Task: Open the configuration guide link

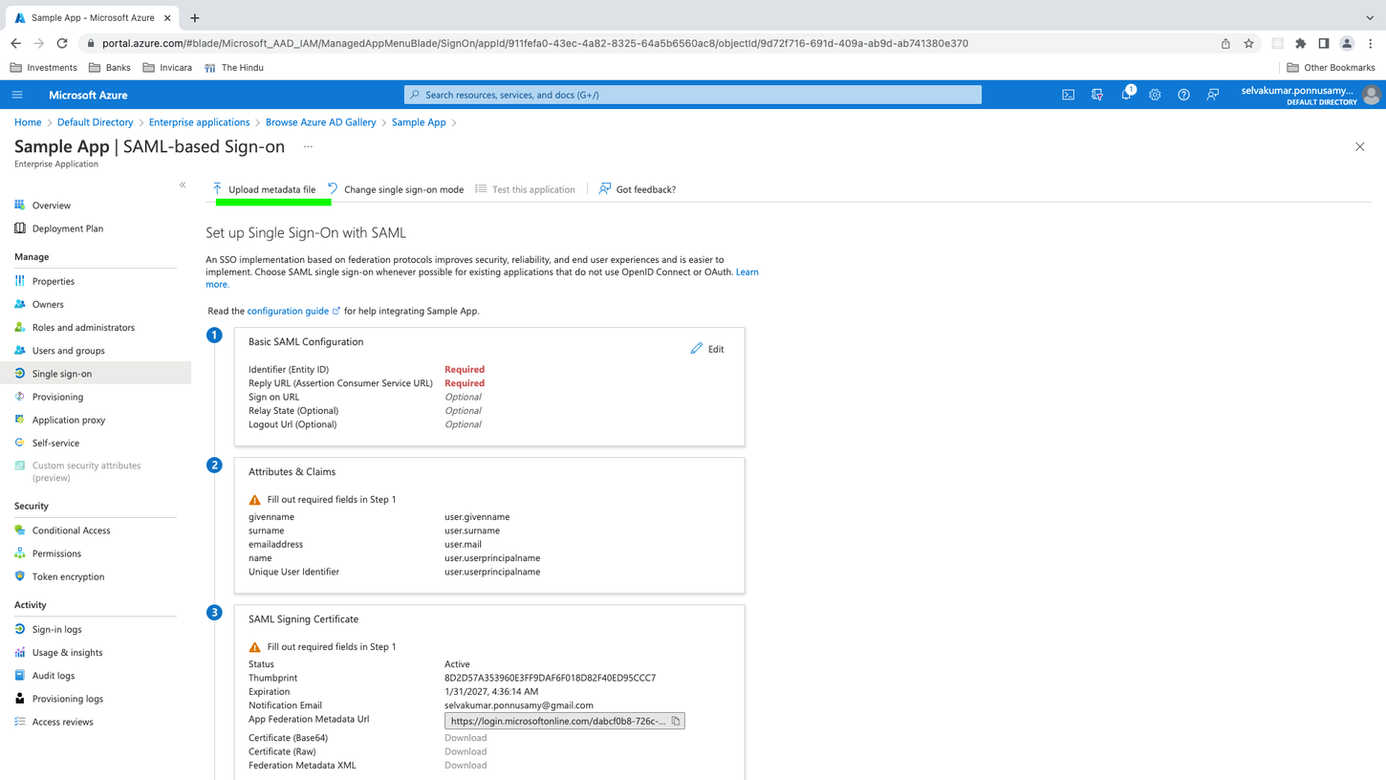Action: (288, 311)
